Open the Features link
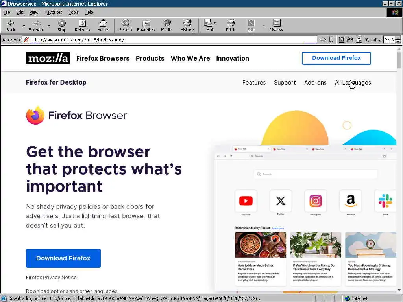 [x=254, y=83]
